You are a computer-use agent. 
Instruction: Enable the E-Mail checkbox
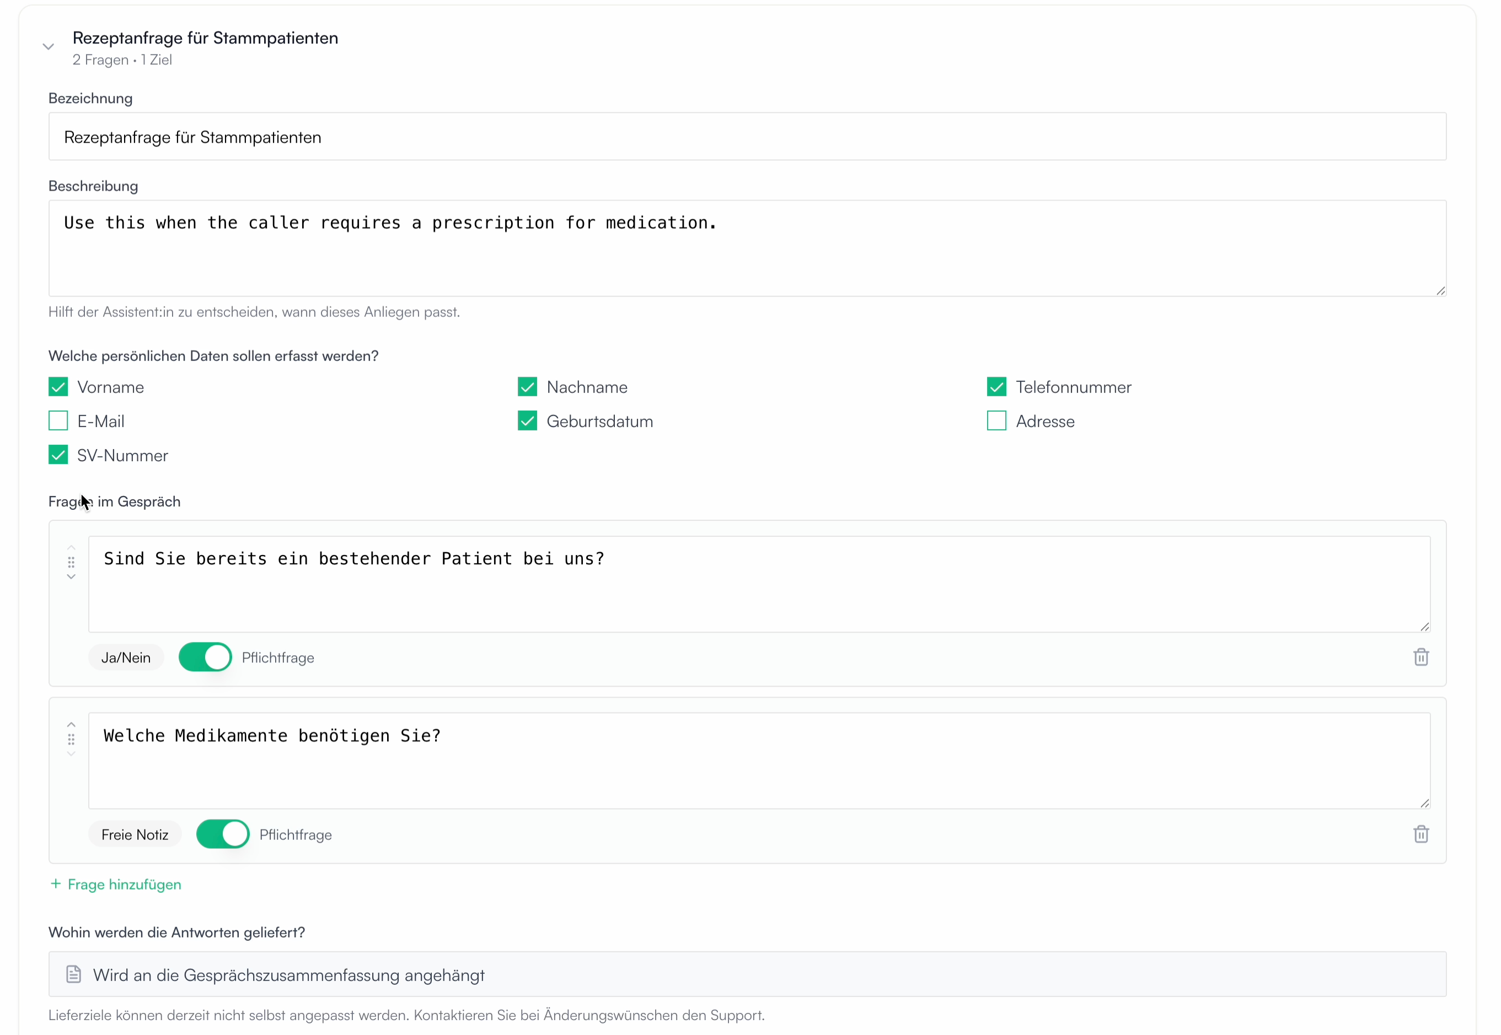(x=58, y=422)
